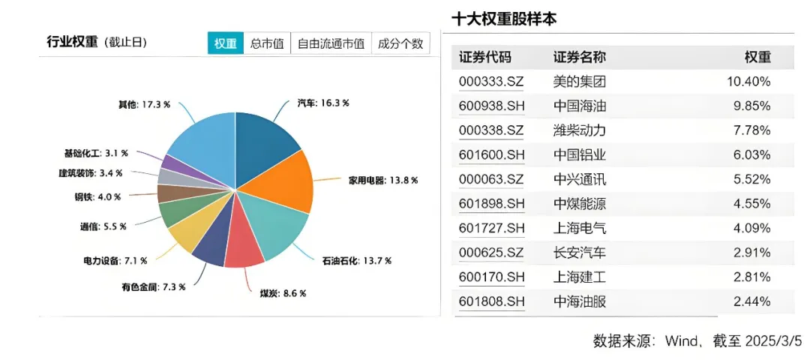Select the 中兴通讯 name cell
Viewport: 810px width, 363px height.
(580, 180)
